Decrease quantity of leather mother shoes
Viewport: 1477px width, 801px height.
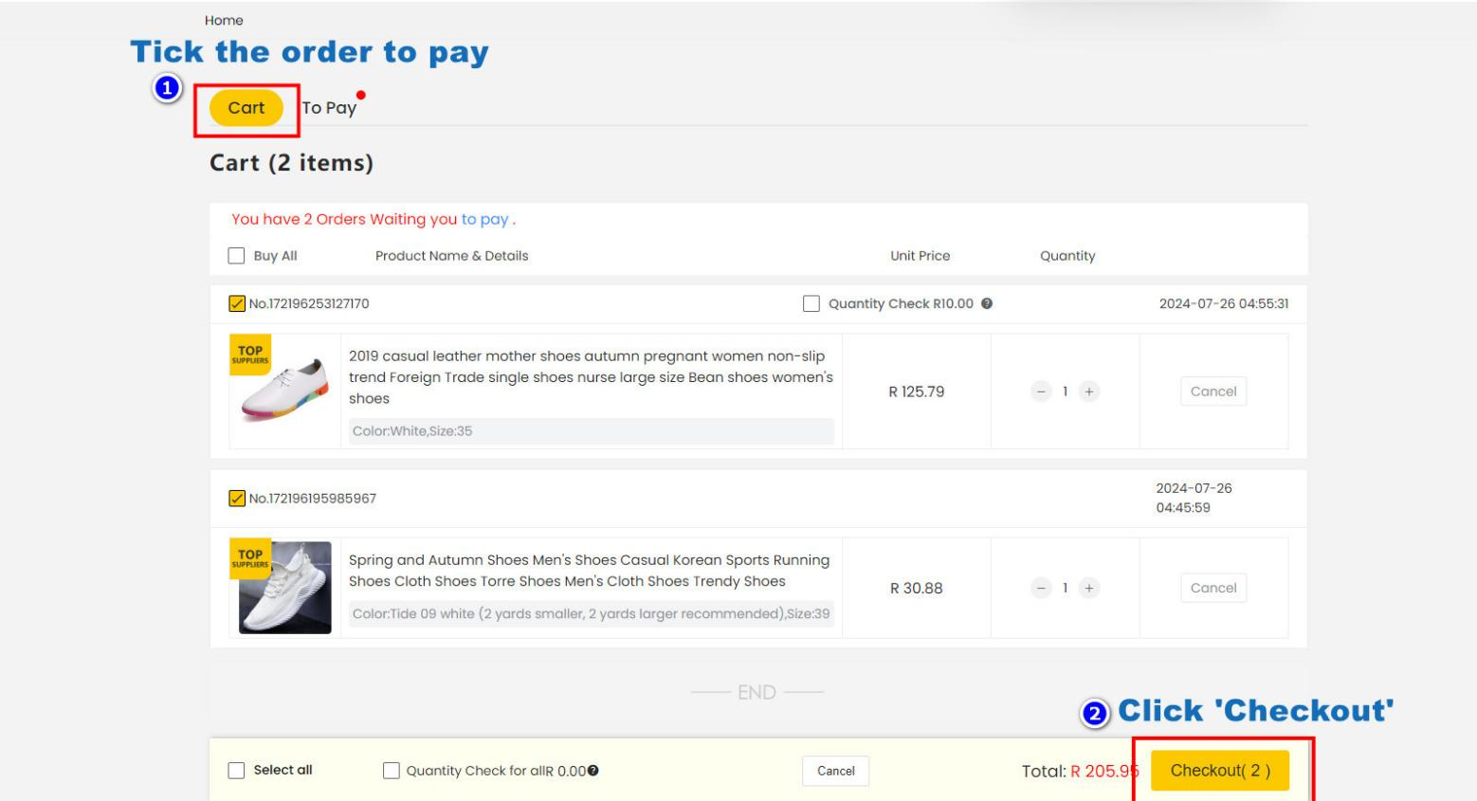(x=1041, y=391)
